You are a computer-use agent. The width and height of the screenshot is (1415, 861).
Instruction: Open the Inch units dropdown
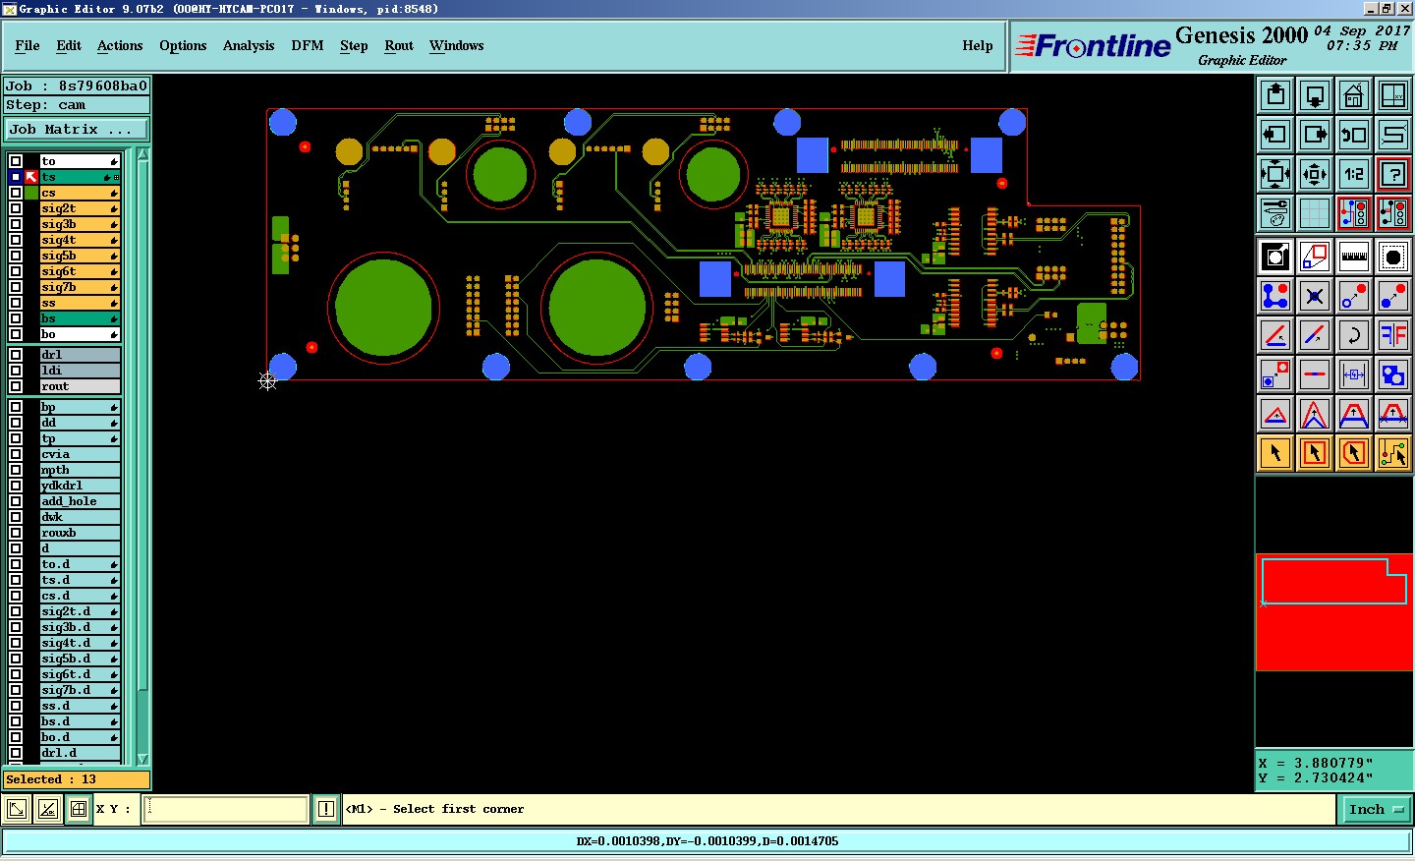tap(1377, 810)
